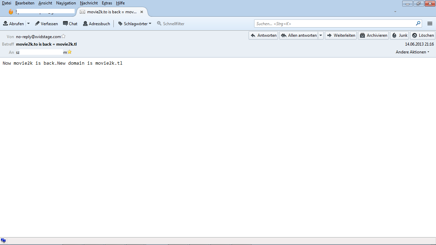Switch to the first mail folder tab

coord(41,12)
